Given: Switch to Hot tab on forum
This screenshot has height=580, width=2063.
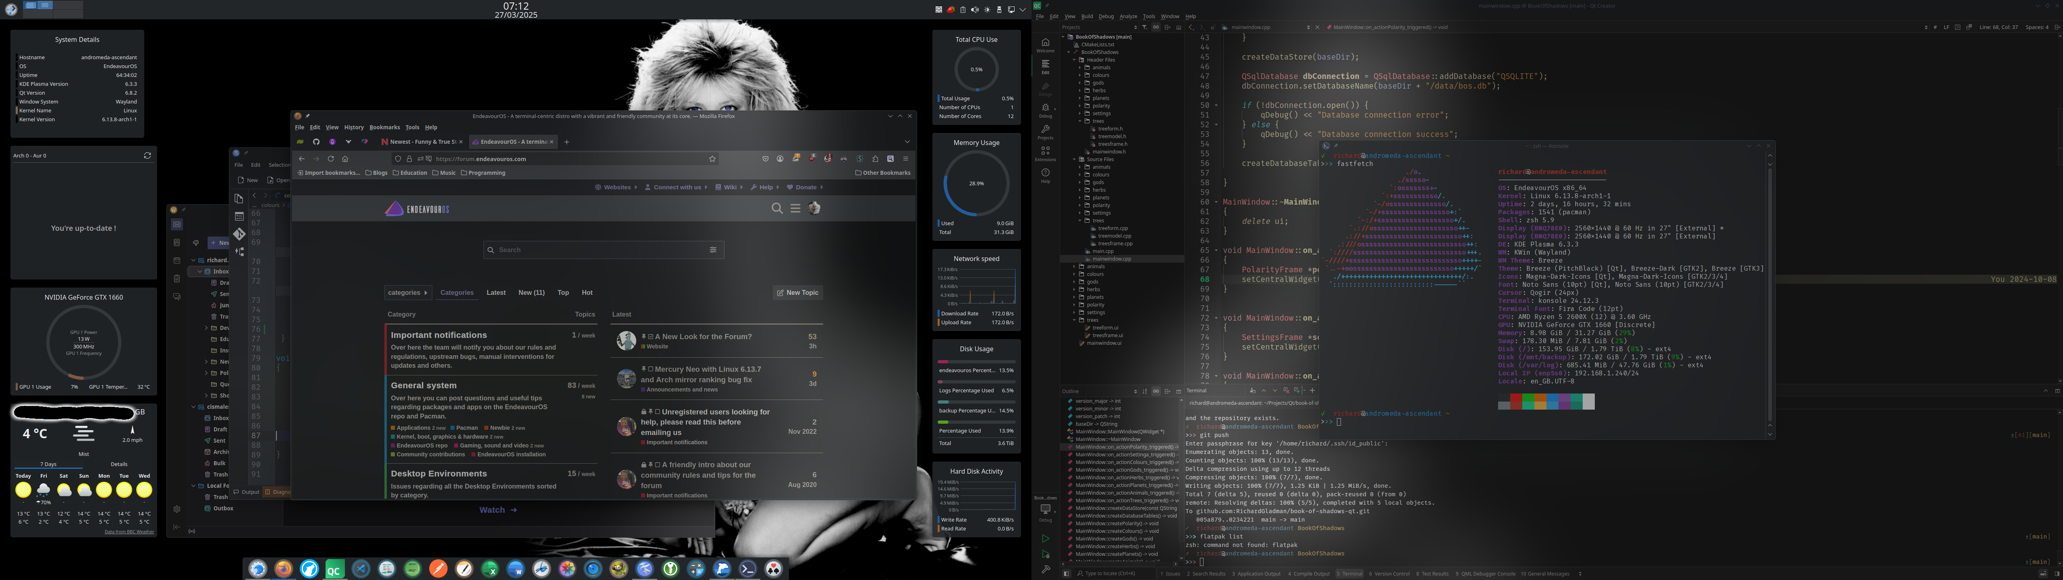Looking at the screenshot, I should pos(587,292).
